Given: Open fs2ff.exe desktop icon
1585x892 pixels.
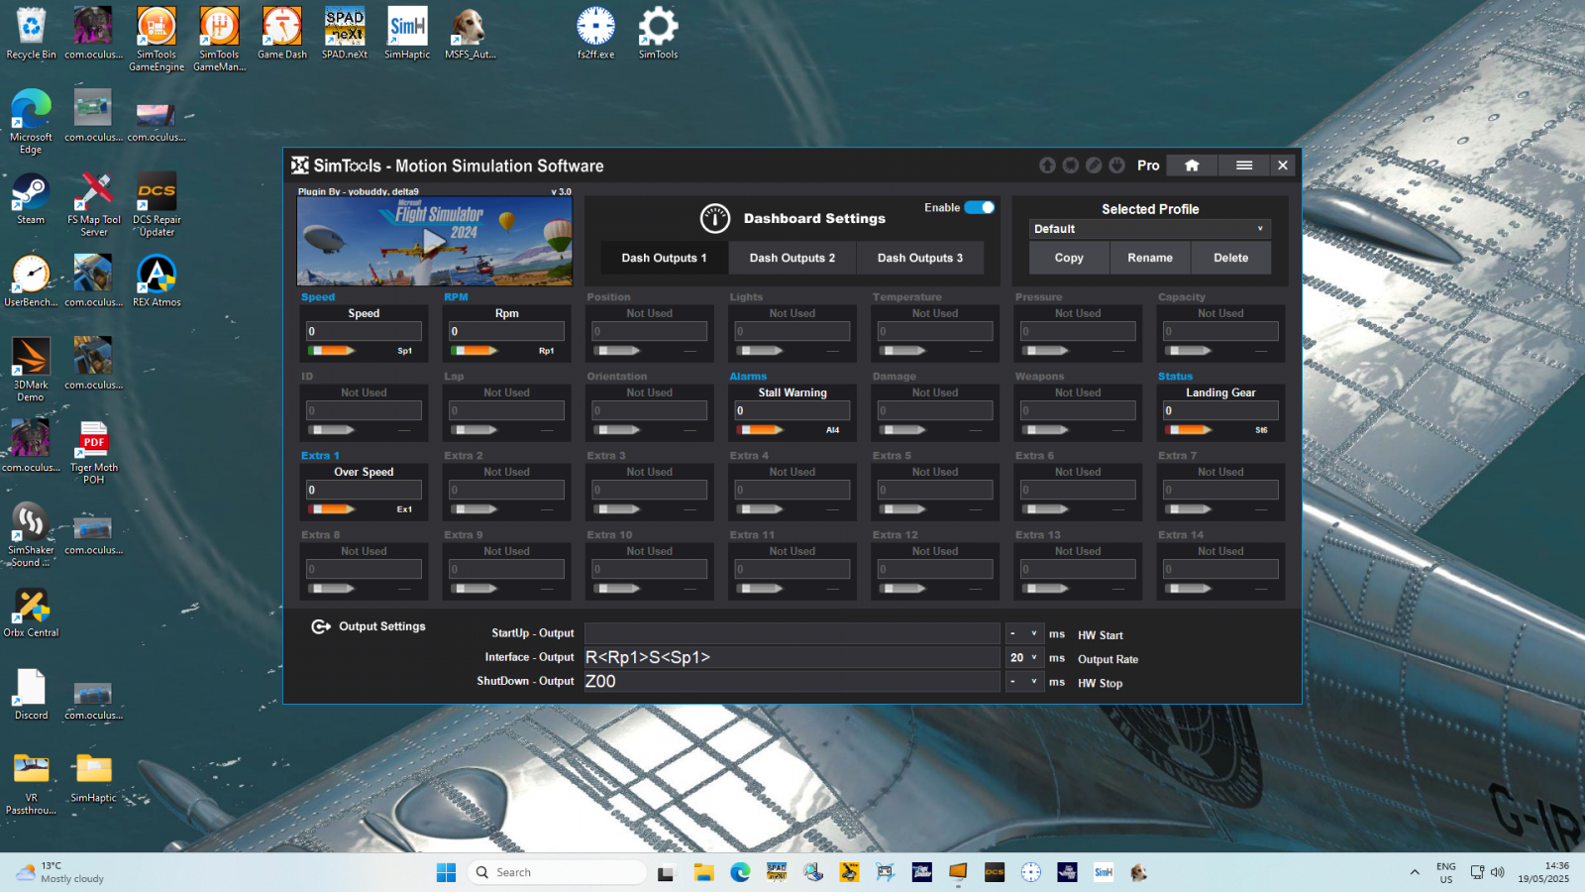Looking at the screenshot, I should (x=595, y=34).
